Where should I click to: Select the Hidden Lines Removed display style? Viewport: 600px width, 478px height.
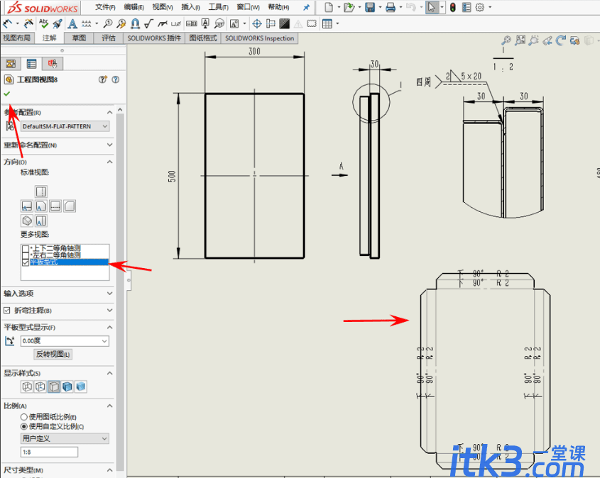54,387
